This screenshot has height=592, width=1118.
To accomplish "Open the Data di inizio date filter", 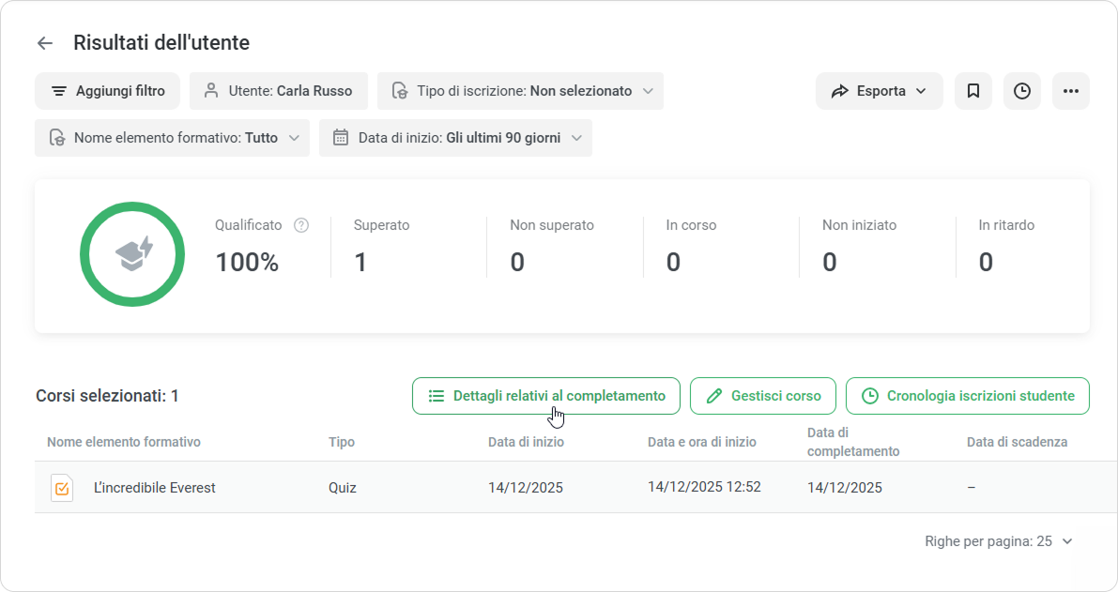I will [455, 138].
